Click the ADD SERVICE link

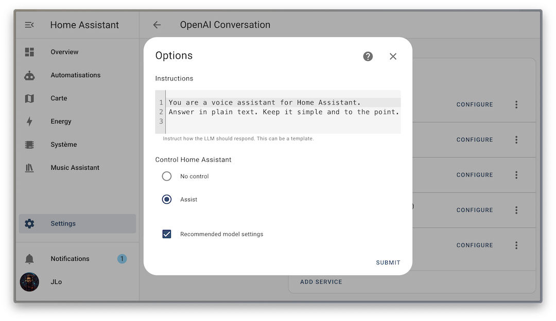click(321, 282)
